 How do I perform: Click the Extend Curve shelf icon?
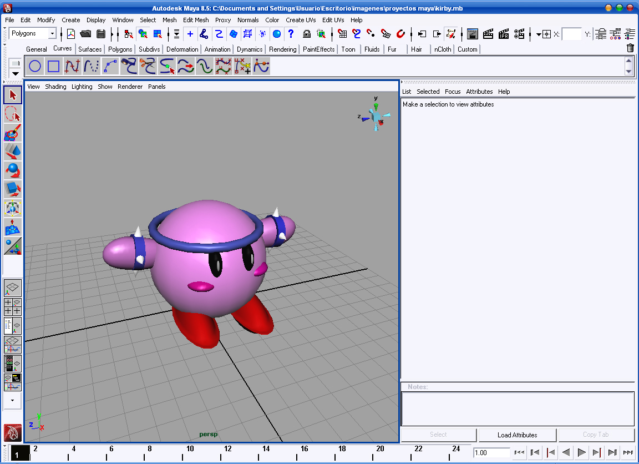tap(185, 66)
